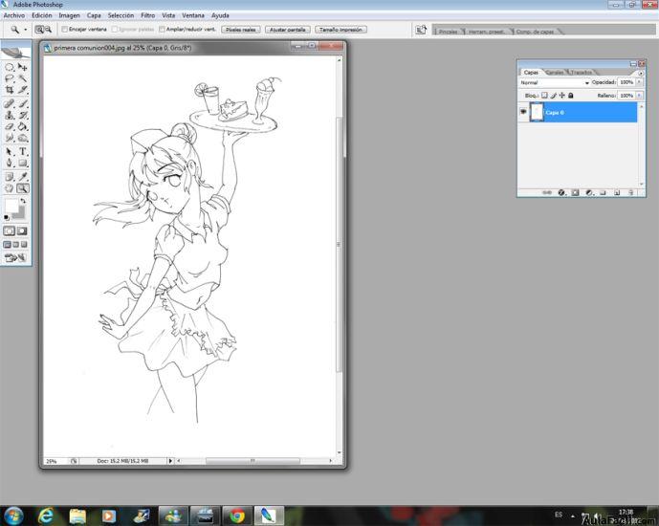This screenshot has height=526, width=659.
Task: Toggle lock all padlock icon
Action: click(x=571, y=96)
